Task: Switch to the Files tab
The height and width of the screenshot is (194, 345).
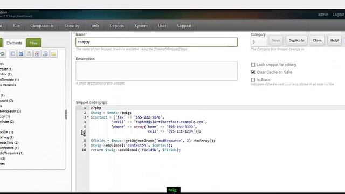Action: coord(33,43)
